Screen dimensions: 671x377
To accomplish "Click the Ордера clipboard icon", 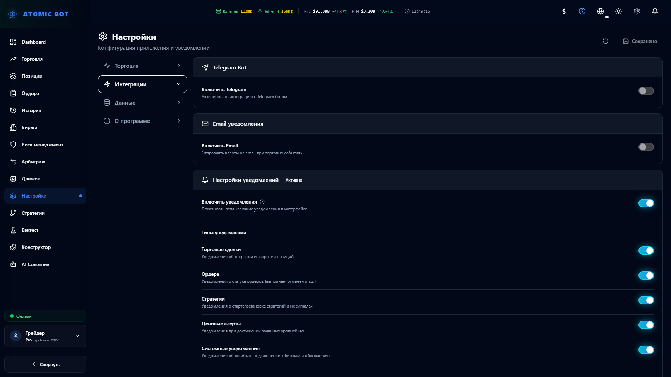I will (13, 93).
